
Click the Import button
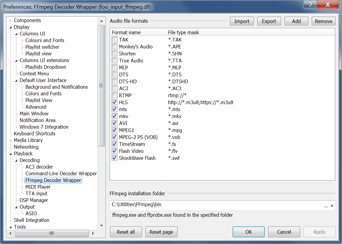coord(242,21)
